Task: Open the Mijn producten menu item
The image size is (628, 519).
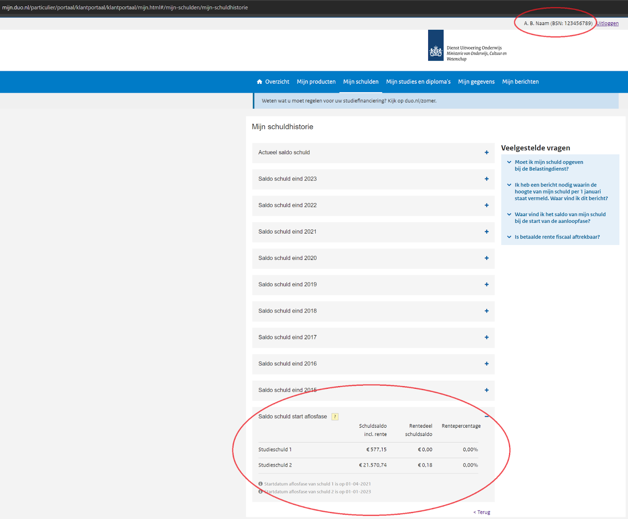Action: (316, 82)
